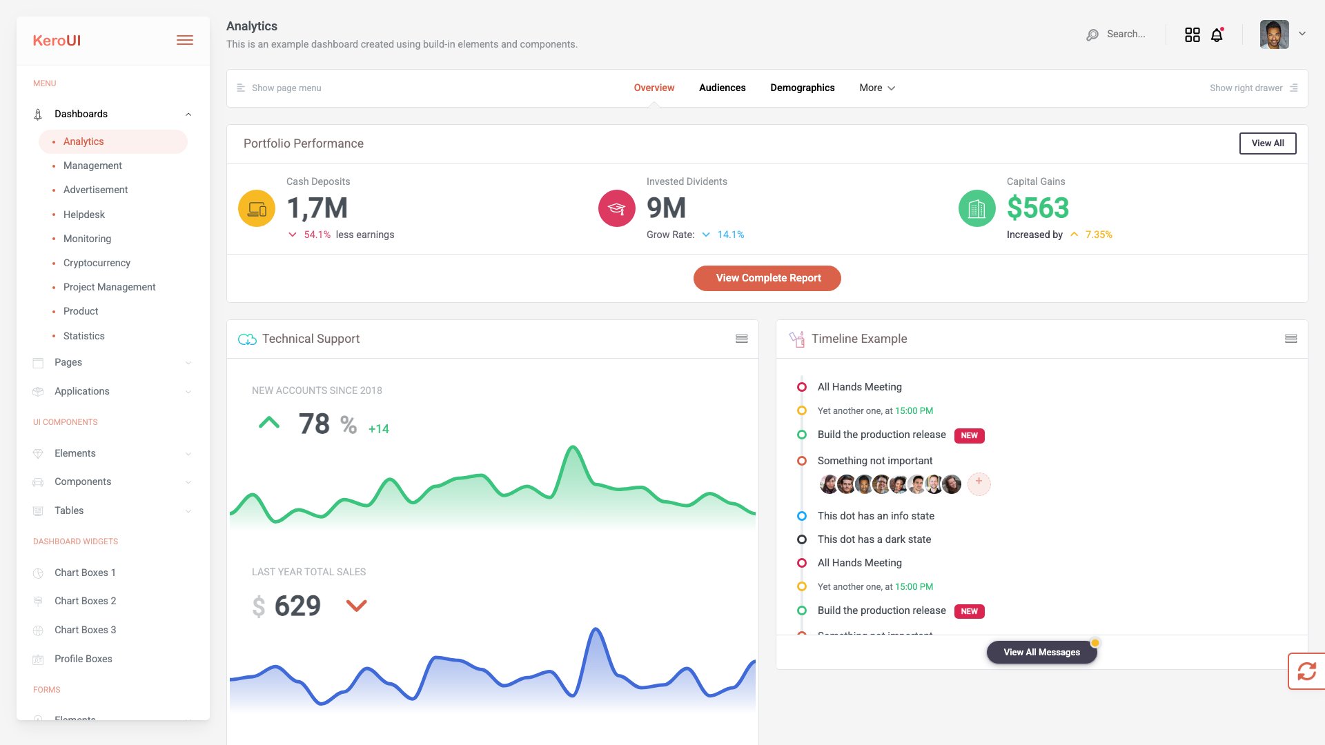The width and height of the screenshot is (1325, 745).
Task: Switch to the Audiences tab
Action: 722,88
